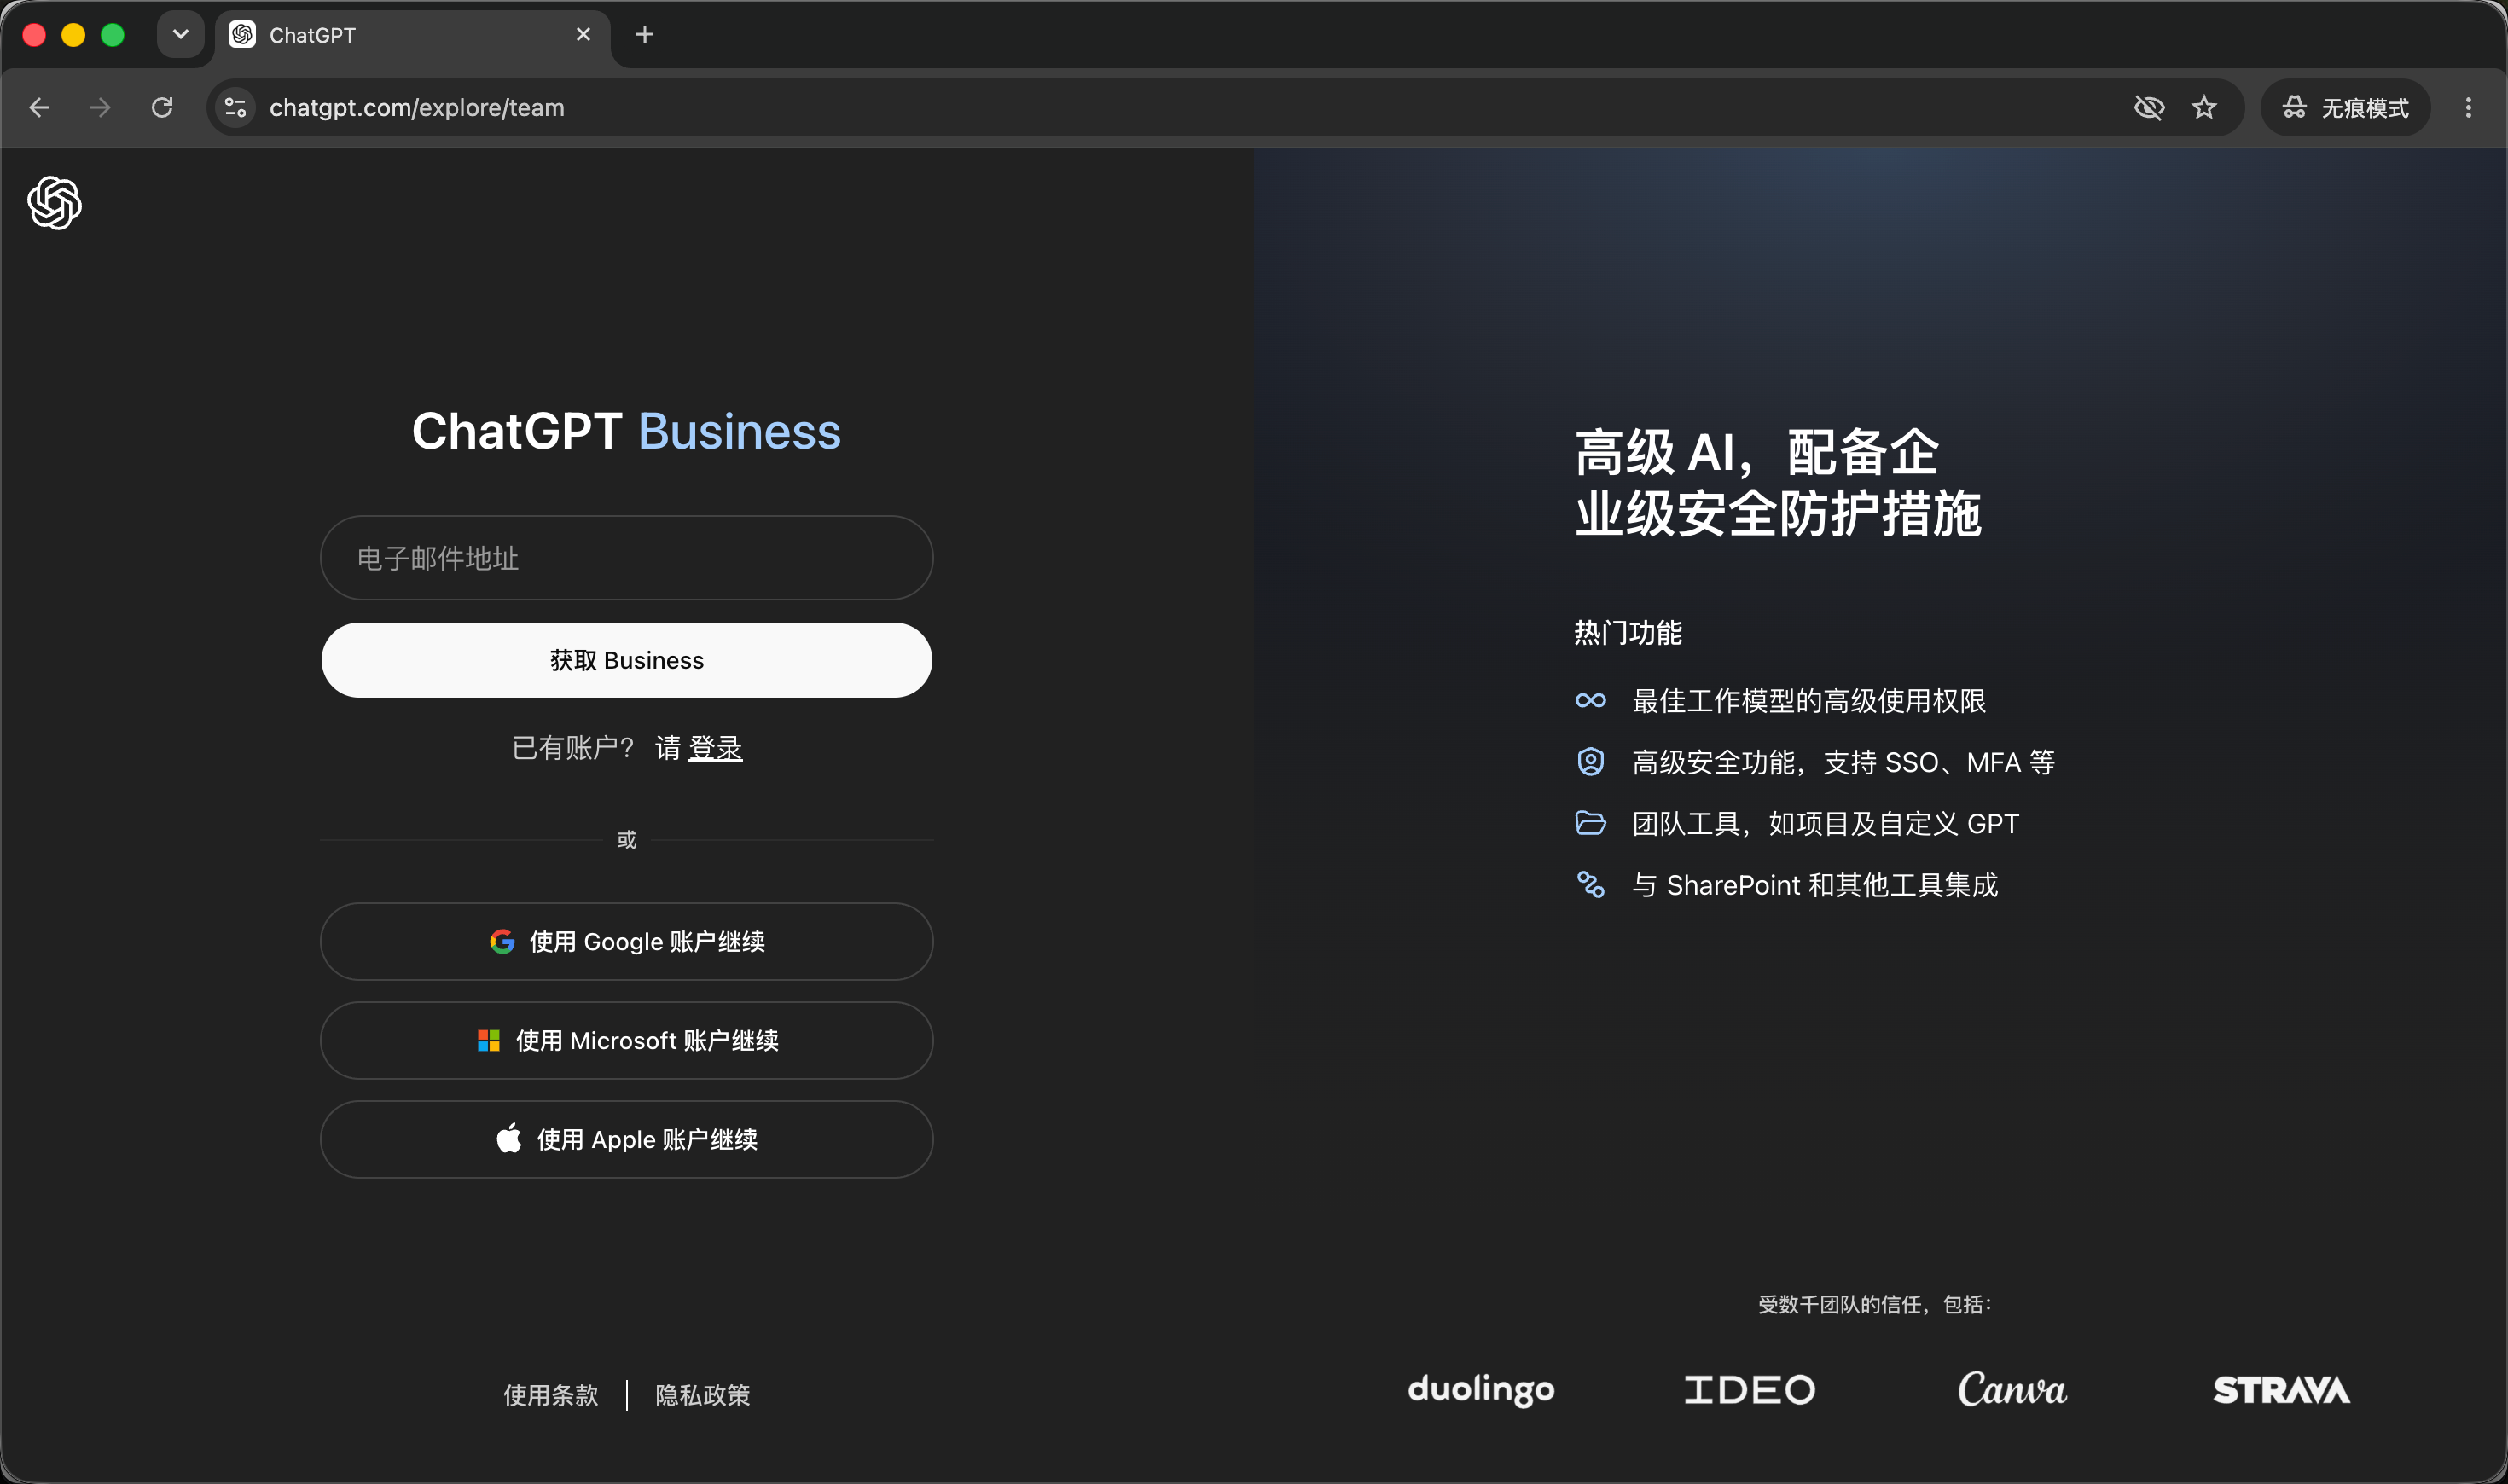This screenshot has width=2508, height=1484.
Task: Follow the 登录 login link
Action: pyautogui.click(x=716, y=748)
